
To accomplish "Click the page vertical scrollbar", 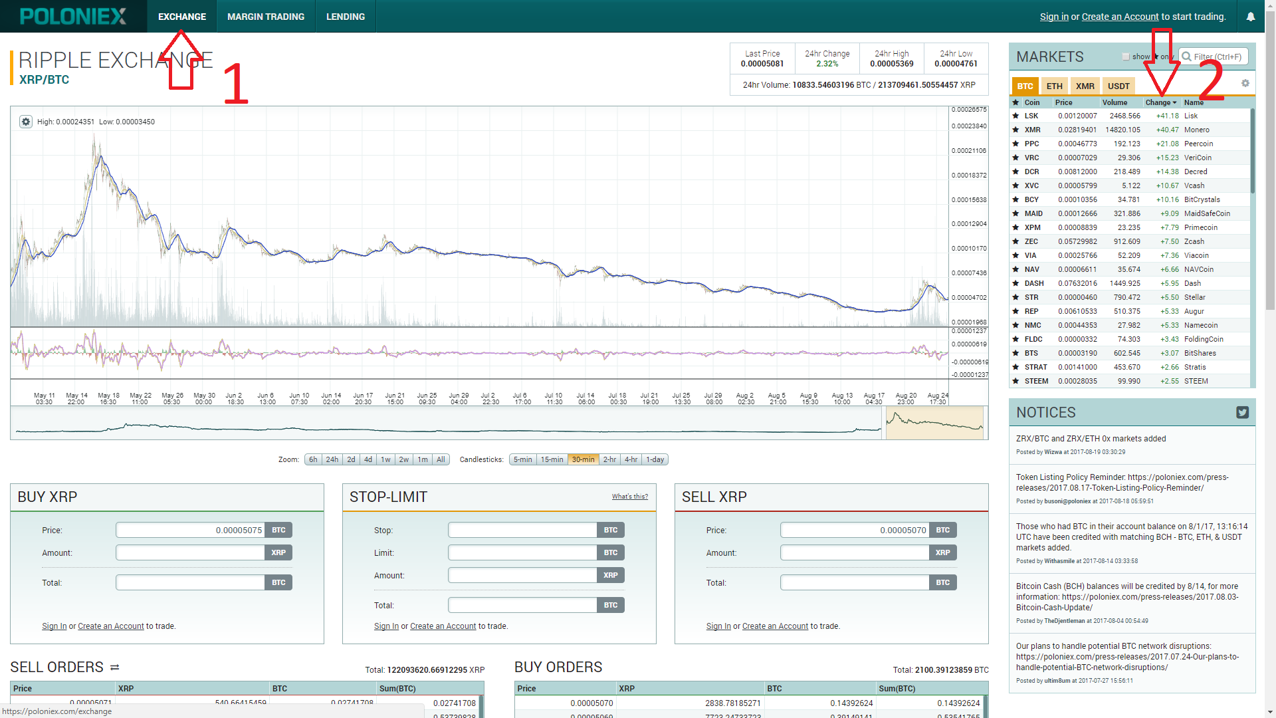I will point(1270,160).
